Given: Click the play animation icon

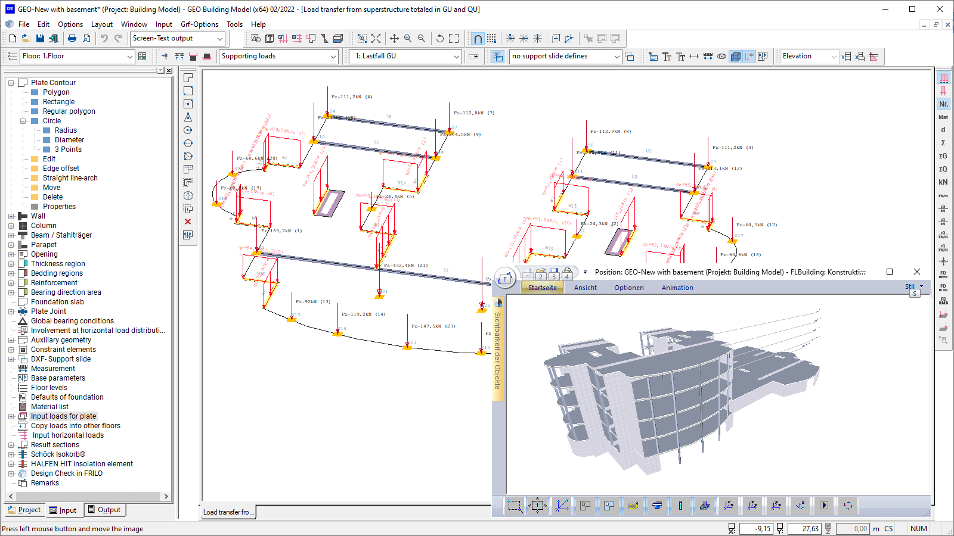Looking at the screenshot, I should point(824,506).
